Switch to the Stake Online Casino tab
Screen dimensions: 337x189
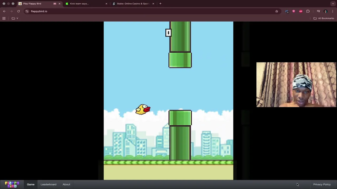(133, 4)
